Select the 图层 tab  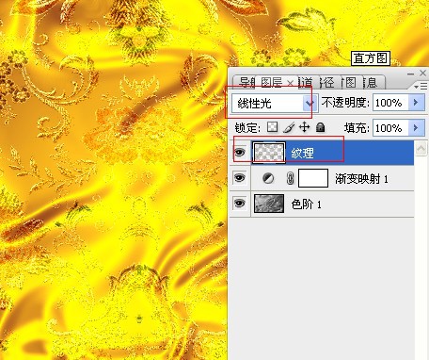[x=272, y=83]
